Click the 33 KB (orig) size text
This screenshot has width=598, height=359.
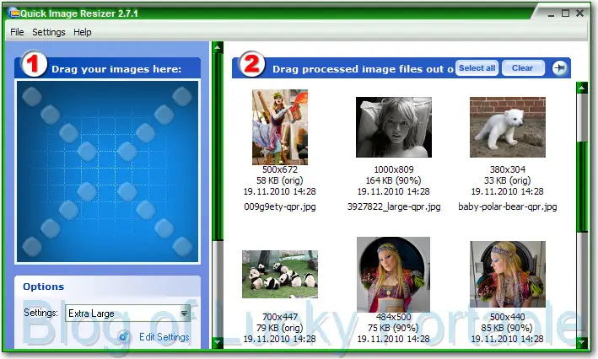(507, 180)
